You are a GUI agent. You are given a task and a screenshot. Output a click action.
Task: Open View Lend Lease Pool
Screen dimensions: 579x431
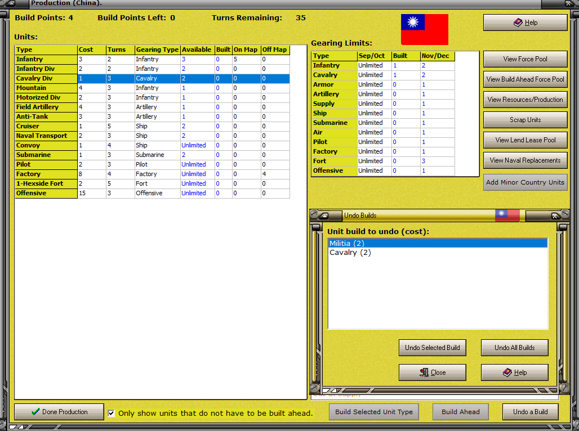tap(525, 140)
